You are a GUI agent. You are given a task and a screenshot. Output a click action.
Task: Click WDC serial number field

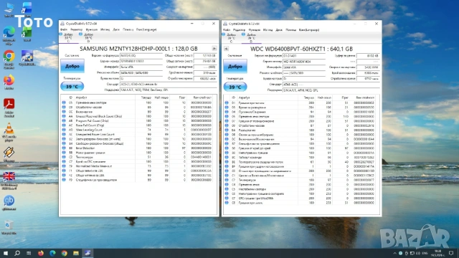click(304, 62)
